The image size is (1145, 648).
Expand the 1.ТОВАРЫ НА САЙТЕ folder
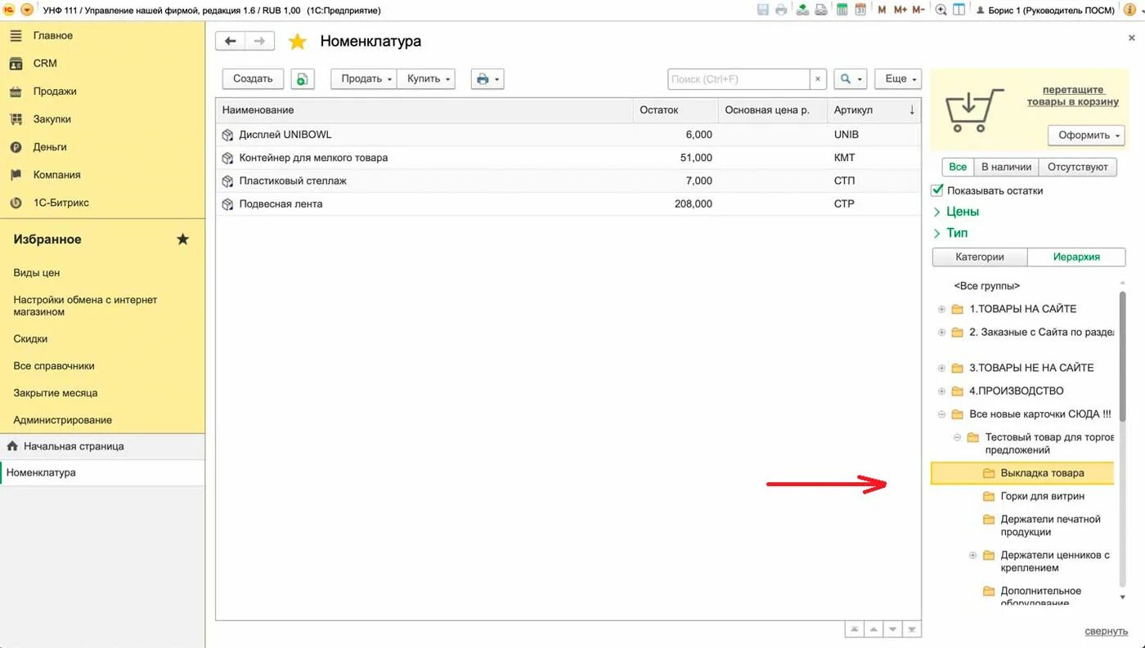(941, 309)
